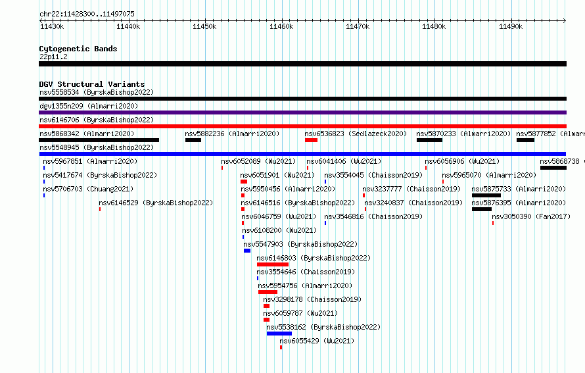Click the DGV Structural Variants track title
585x373 pixels.
[92, 84]
